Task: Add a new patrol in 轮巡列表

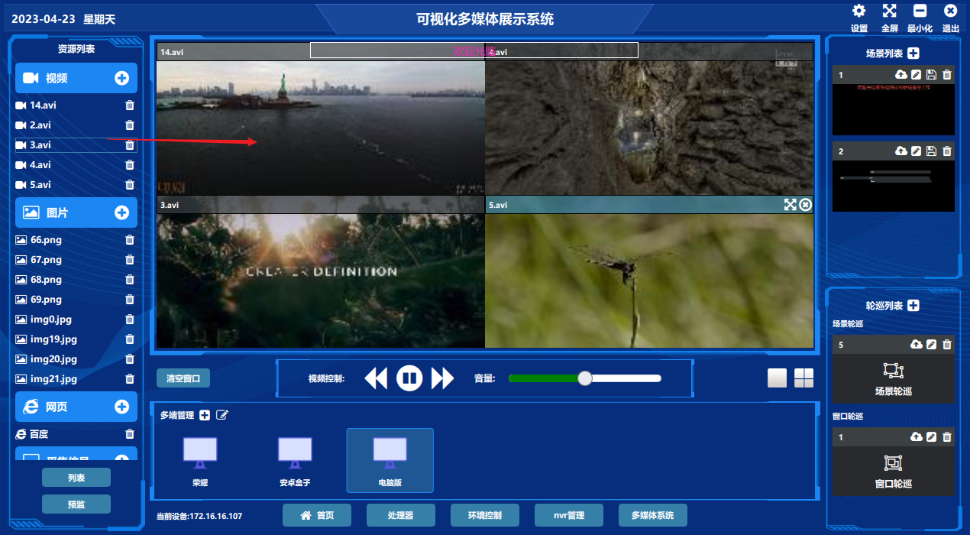Action: (x=913, y=306)
